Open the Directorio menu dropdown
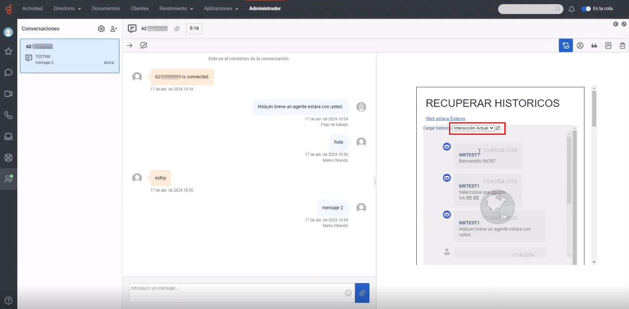Image resolution: width=629 pixels, height=309 pixels. pos(67,9)
